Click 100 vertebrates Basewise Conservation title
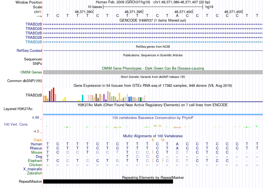Screen dimensions: 263x188 (153, 118)
